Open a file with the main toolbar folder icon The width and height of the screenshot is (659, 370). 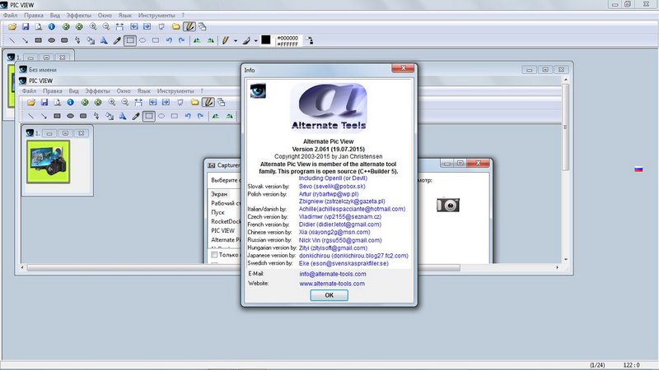click(12, 27)
